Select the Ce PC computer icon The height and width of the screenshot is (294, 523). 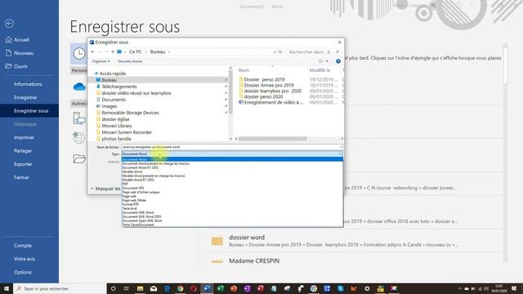[x=79, y=118]
